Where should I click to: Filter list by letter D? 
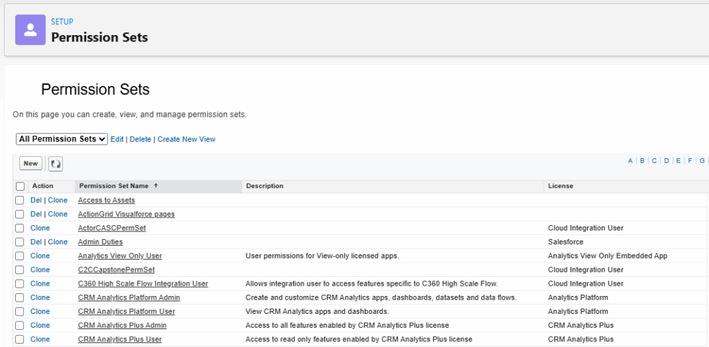click(x=666, y=160)
